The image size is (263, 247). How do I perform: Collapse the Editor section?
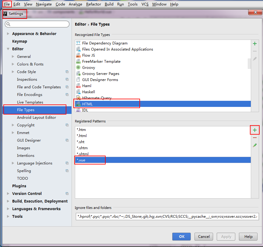click(8, 49)
